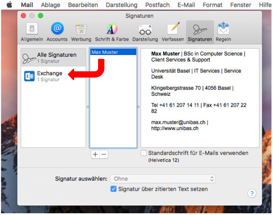Open the Accounts preferences pane
This screenshot has height=215, width=273.
pos(57,32)
